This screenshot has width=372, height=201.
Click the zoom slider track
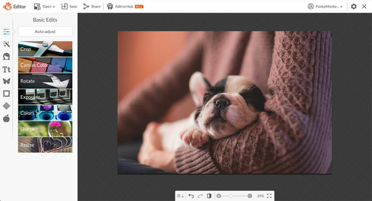[239, 196]
